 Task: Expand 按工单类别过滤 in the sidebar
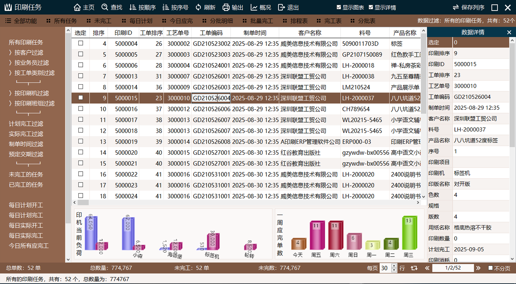pos(34,73)
